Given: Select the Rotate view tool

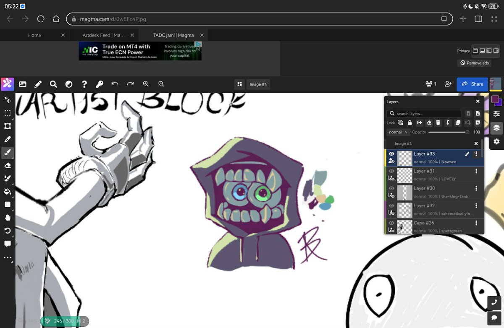Looking at the screenshot, I should point(8,230).
